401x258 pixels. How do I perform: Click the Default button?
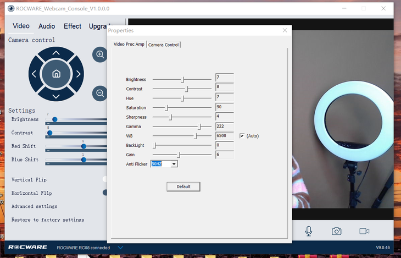[183, 186]
